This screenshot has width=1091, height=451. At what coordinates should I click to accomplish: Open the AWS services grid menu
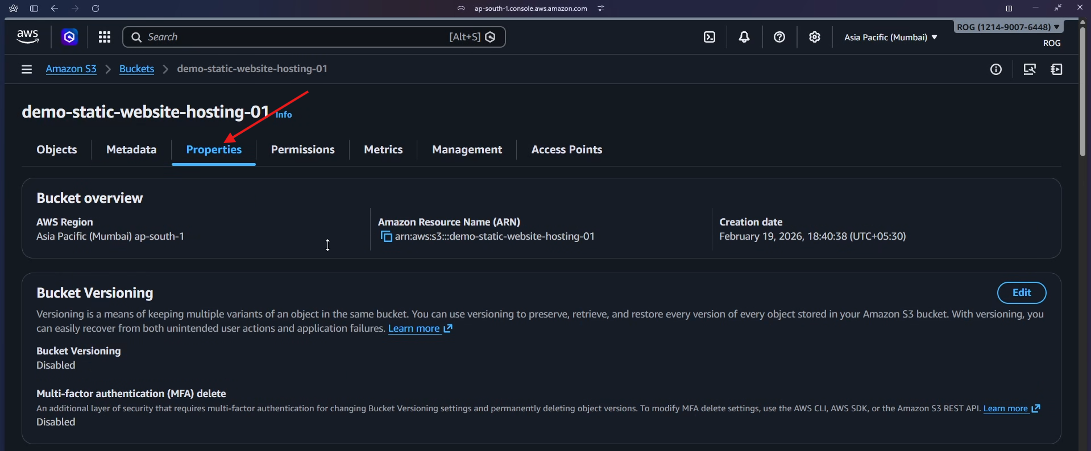tap(104, 37)
